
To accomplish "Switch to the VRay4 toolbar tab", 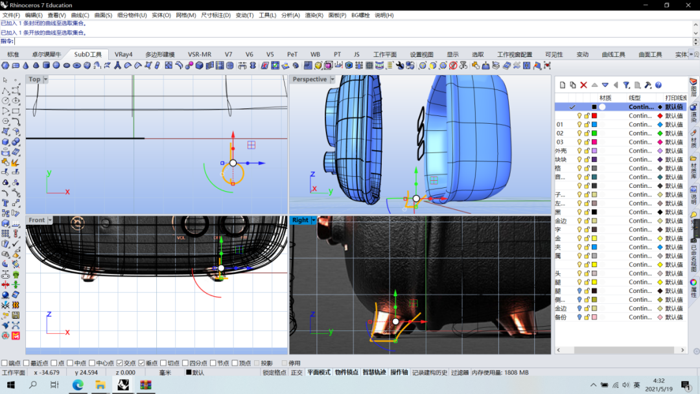I will pos(123,54).
